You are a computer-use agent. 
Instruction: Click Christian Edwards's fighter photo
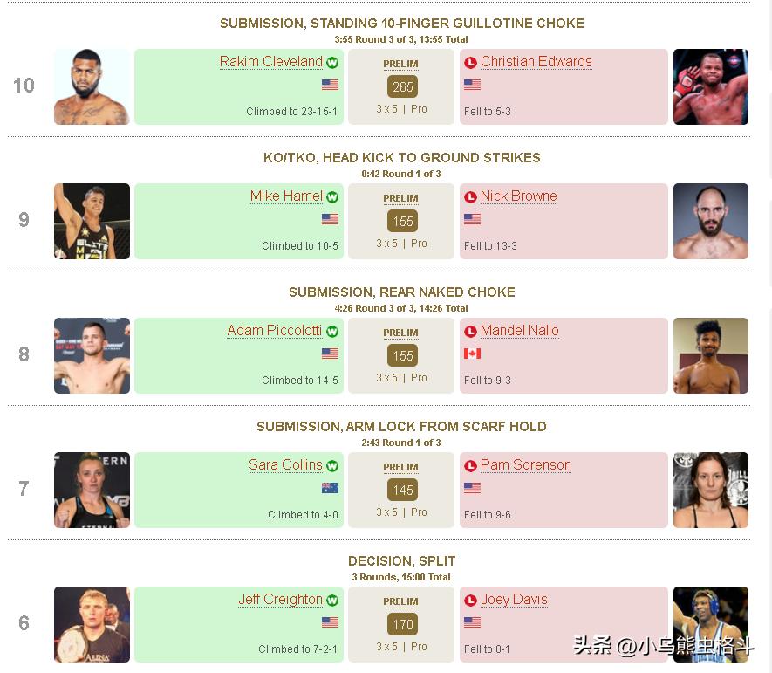(x=710, y=86)
